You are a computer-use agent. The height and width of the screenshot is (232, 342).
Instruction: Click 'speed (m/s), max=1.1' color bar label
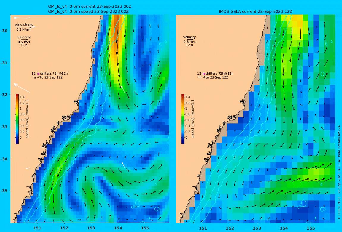point(193,119)
